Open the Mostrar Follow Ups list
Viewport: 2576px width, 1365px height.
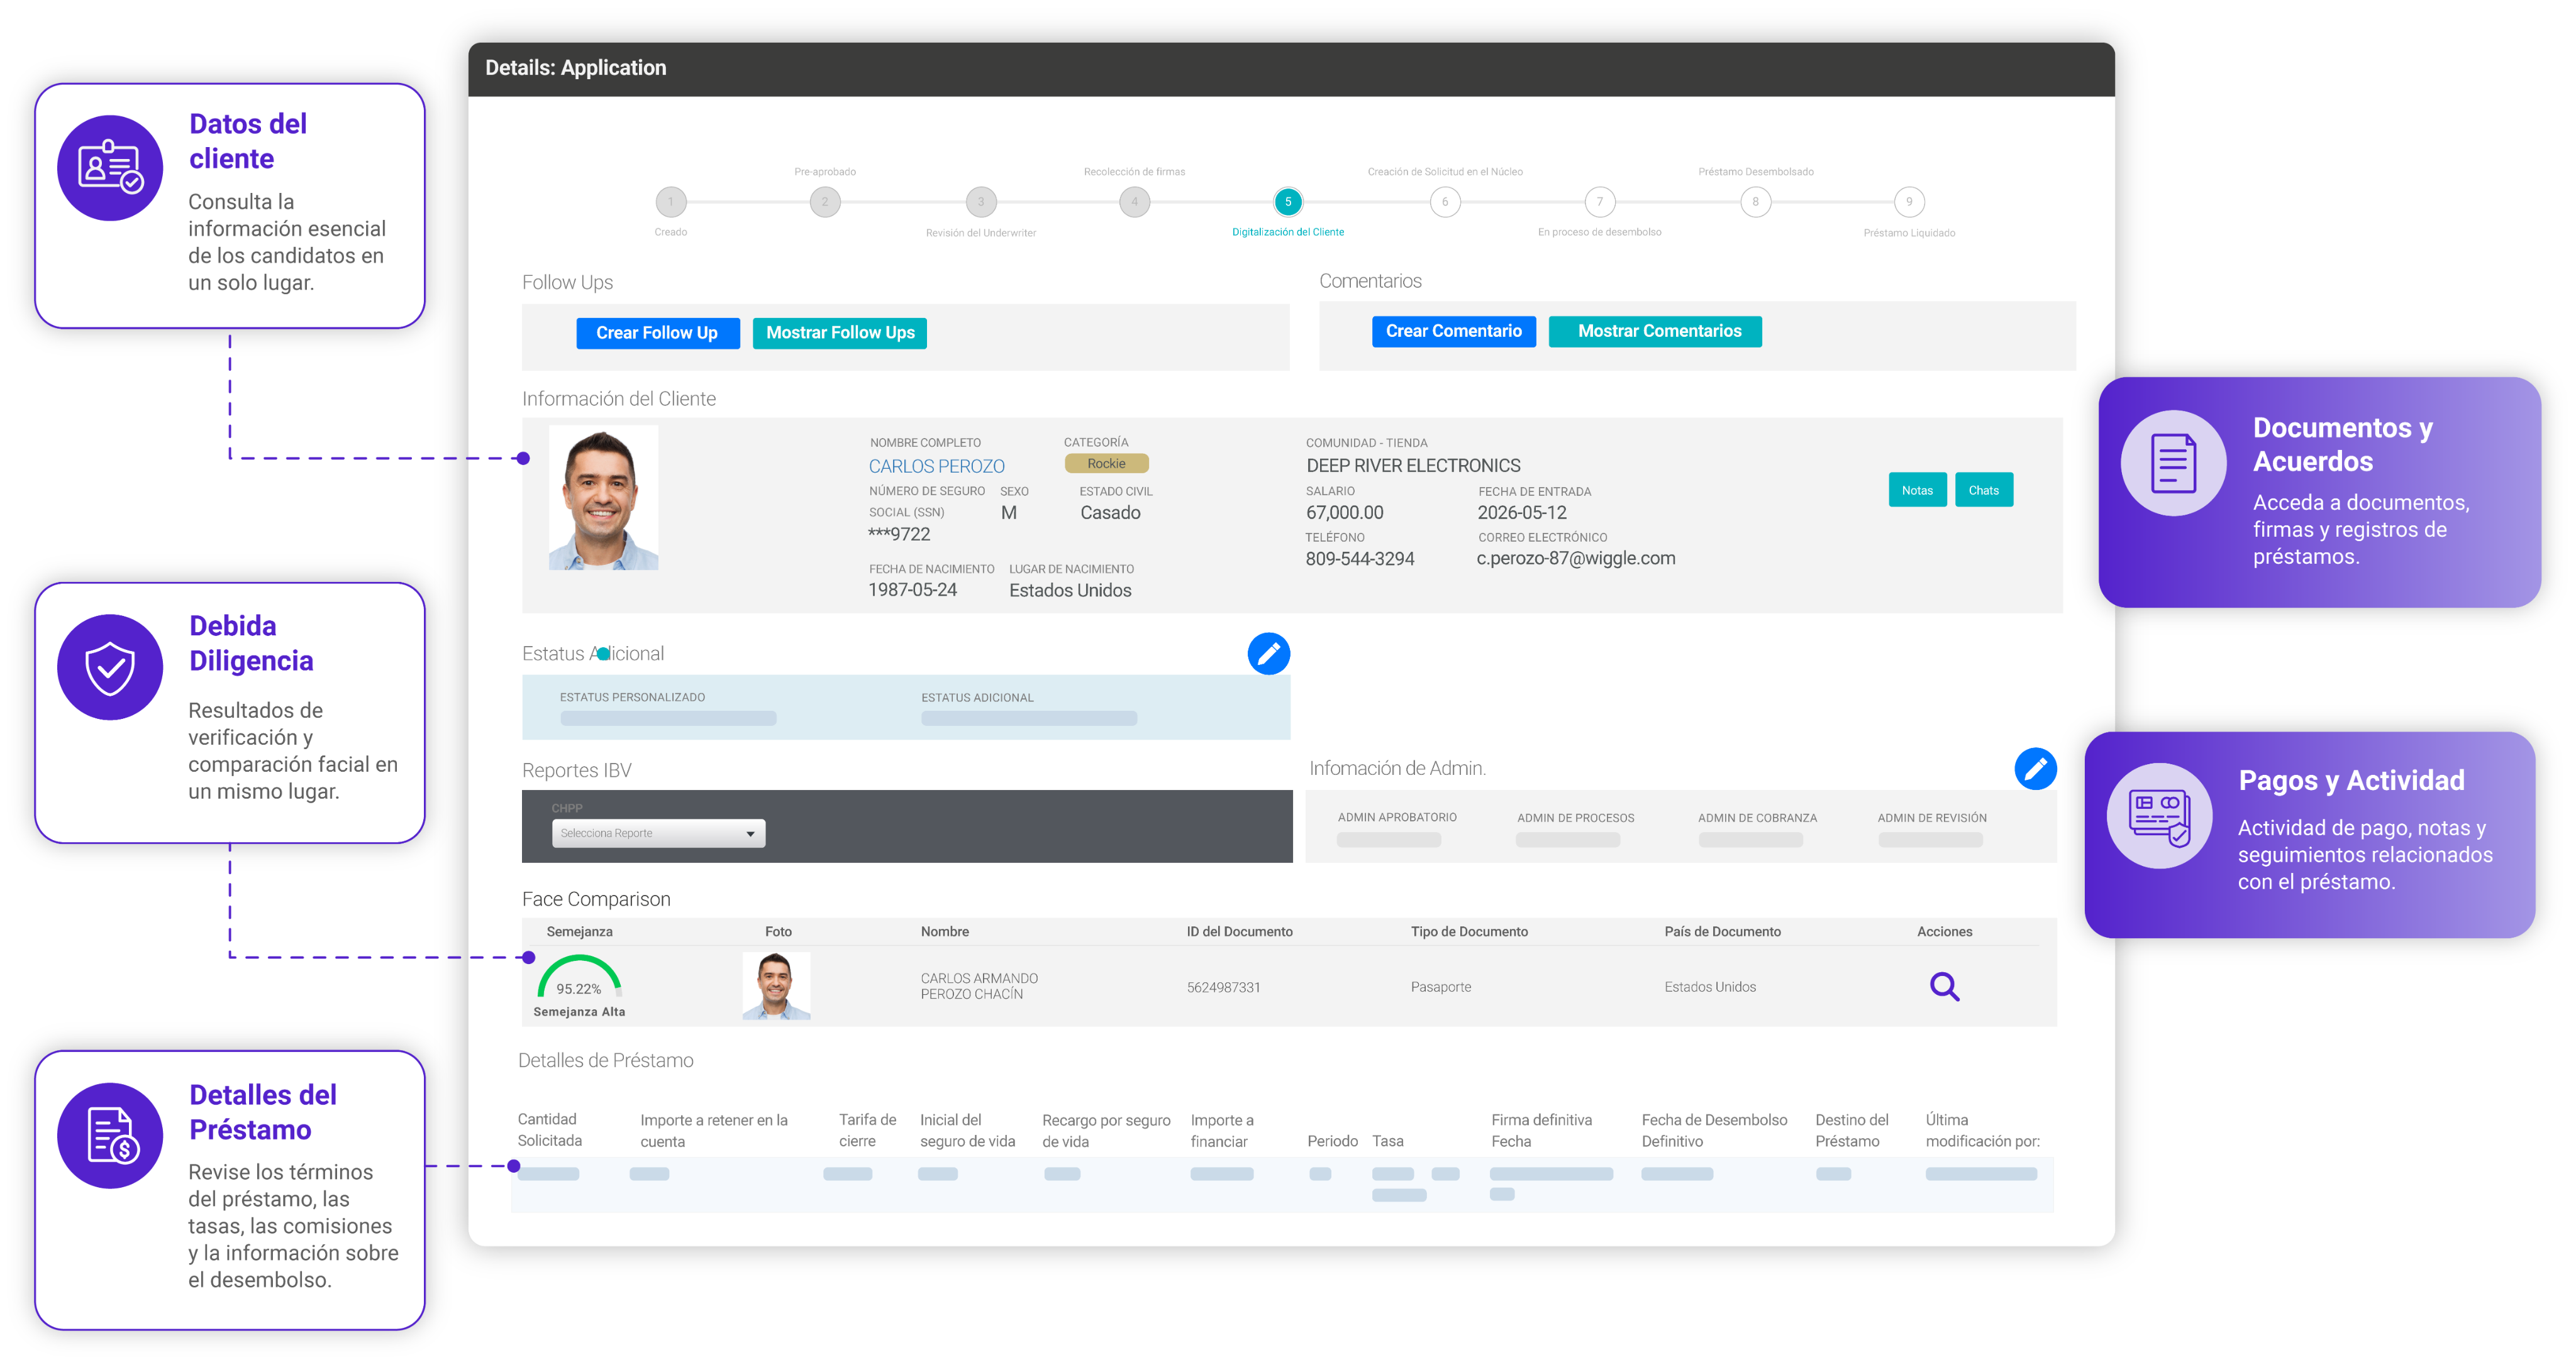click(840, 332)
